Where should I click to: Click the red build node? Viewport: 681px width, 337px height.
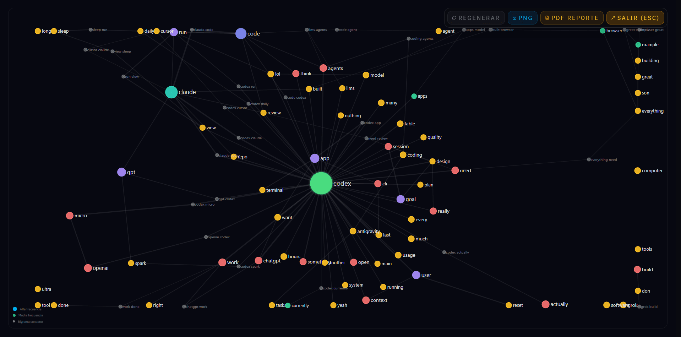(x=637, y=270)
